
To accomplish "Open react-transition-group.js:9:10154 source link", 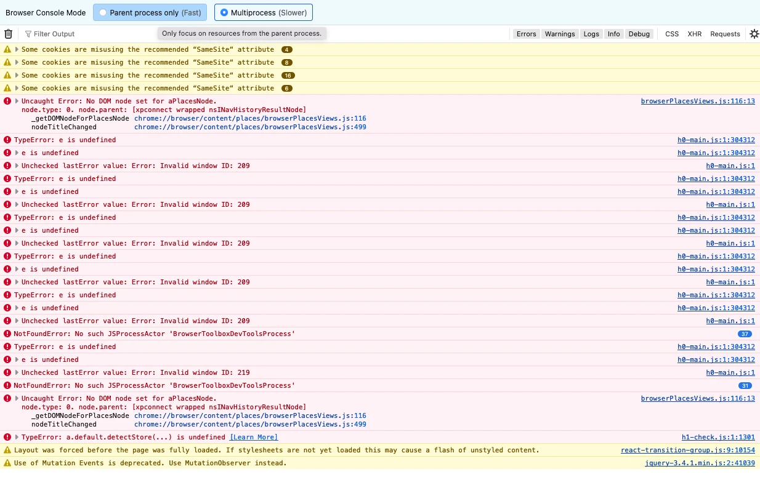I will tap(688, 450).
